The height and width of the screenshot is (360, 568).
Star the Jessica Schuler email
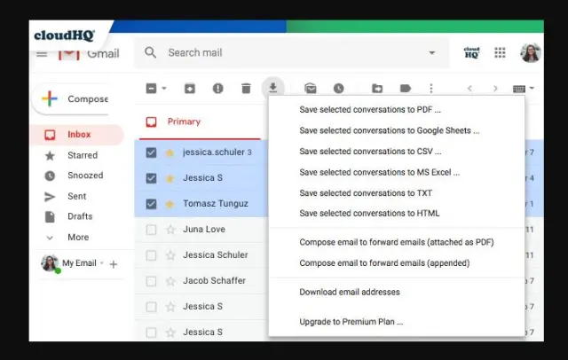(x=170, y=255)
